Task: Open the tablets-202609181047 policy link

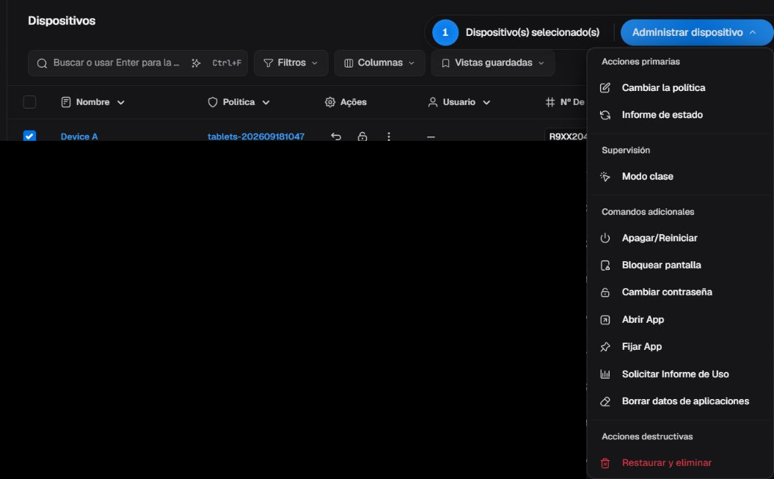Action: click(256, 136)
